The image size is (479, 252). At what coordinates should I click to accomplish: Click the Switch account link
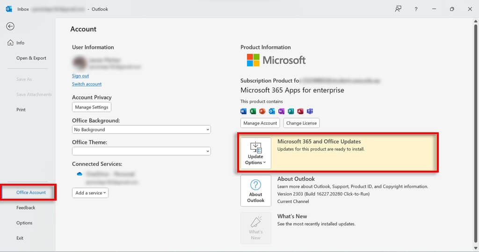[87, 84]
